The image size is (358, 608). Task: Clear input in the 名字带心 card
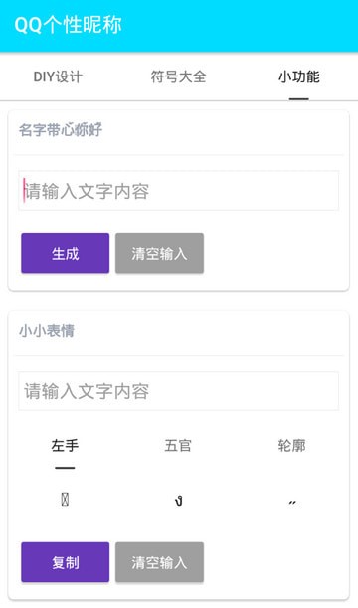159,253
